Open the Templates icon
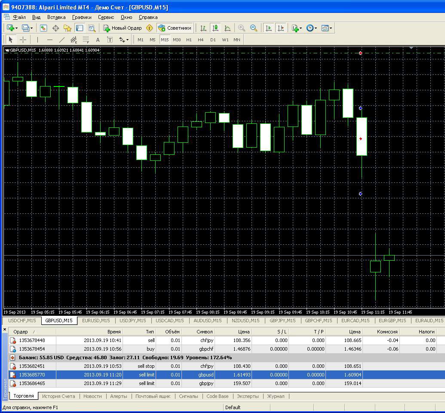Viewport: 445px width, 413px height. (325, 28)
